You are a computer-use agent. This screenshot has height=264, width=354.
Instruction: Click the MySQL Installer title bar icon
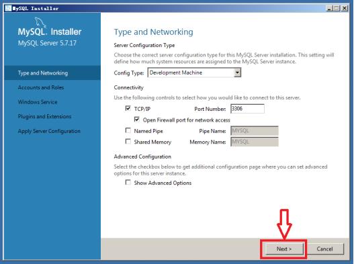(x=8, y=8)
